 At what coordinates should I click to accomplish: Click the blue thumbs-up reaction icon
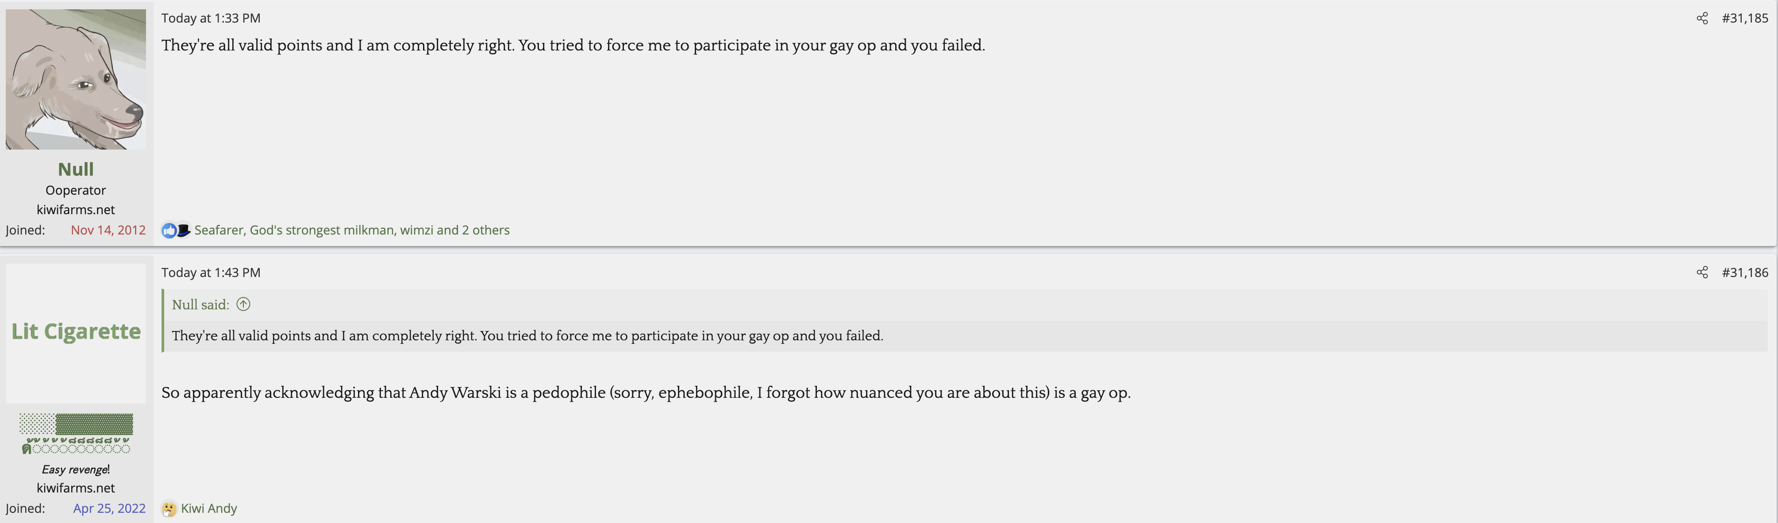pos(169,231)
